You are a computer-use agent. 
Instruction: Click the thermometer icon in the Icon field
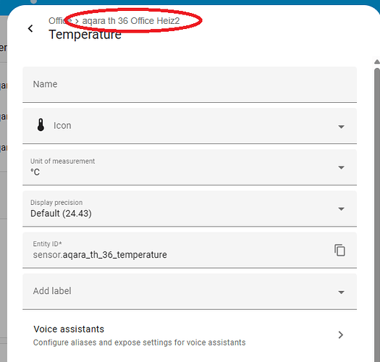pyautogui.click(x=41, y=125)
